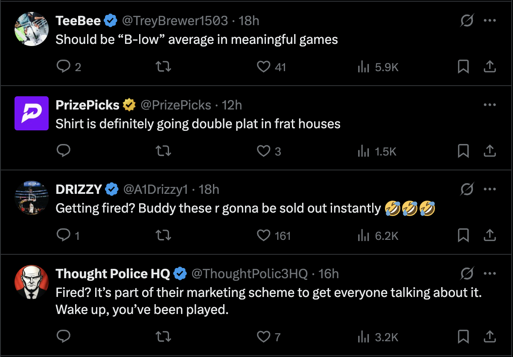513x357 pixels.
Task: Open more options on TeeBee's tweet
Action: pyautogui.click(x=490, y=20)
